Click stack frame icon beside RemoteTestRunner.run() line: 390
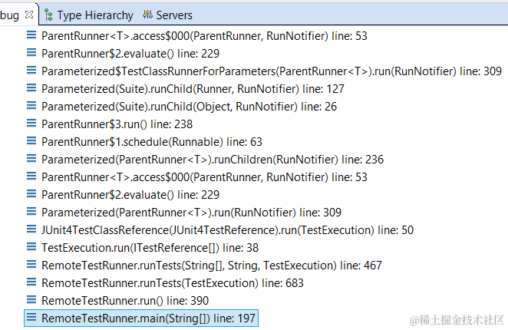The width and height of the screenshot is (508, 330). click(x=31, y=300)
